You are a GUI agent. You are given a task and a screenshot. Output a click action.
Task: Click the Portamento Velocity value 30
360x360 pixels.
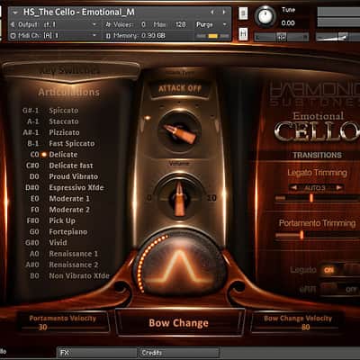click(42, 327)
